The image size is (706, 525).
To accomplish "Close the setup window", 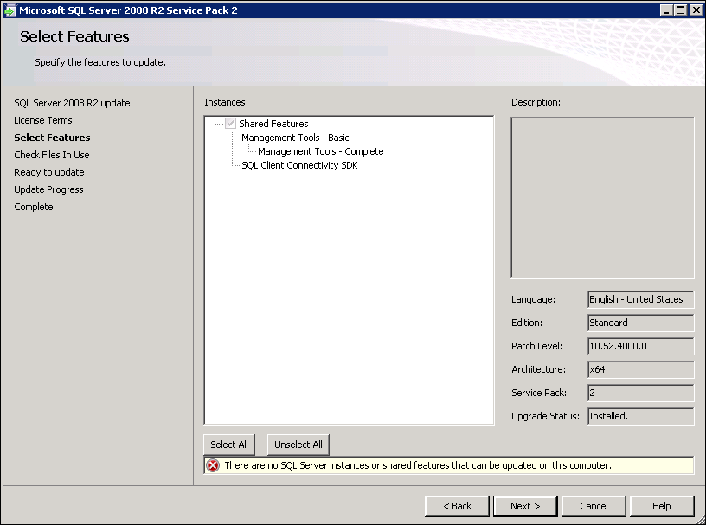I will point(696,10).
